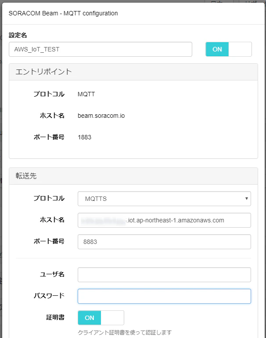Click the 証明書 label
Image resolution: width=266 pixels, height=338 pixels.
tap(55, 317)
